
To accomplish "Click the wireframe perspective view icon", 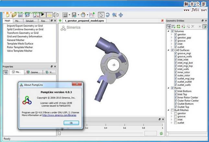I will click(56, 15).
